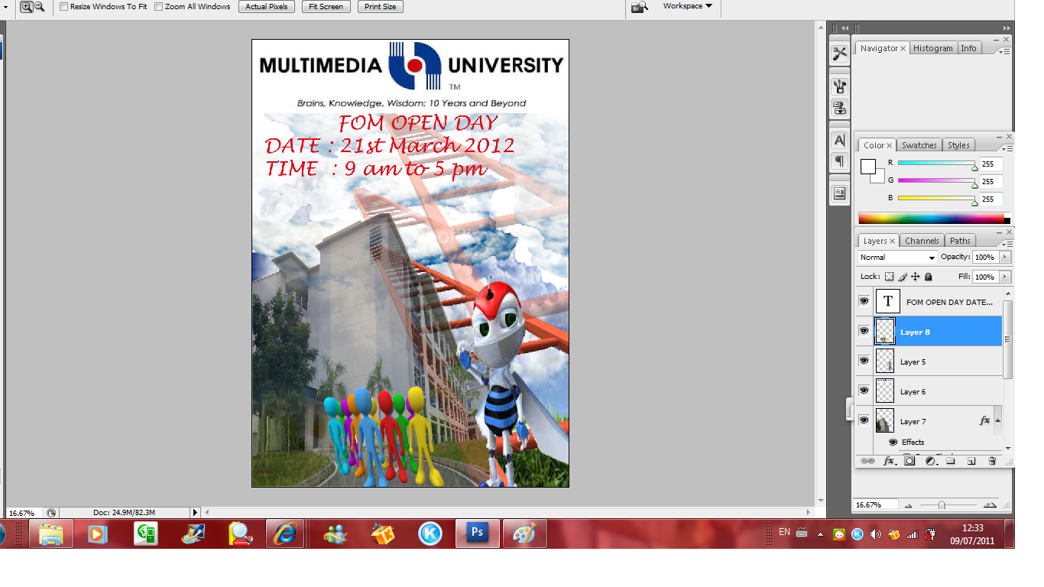Click the foreground color swatch

pyautogui.click(x=867, y=167)
